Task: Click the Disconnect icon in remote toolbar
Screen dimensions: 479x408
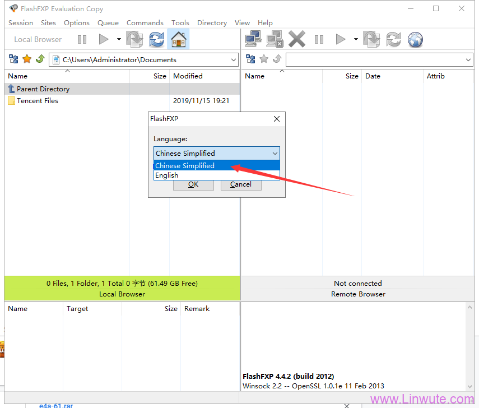Action: (x=275, y=39)
